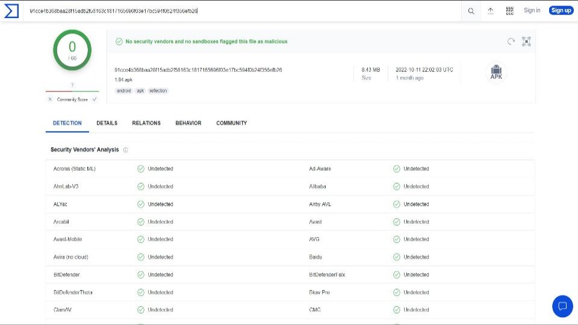Click the Avira (no cloud) vendor name

click(x=71, y=257)
